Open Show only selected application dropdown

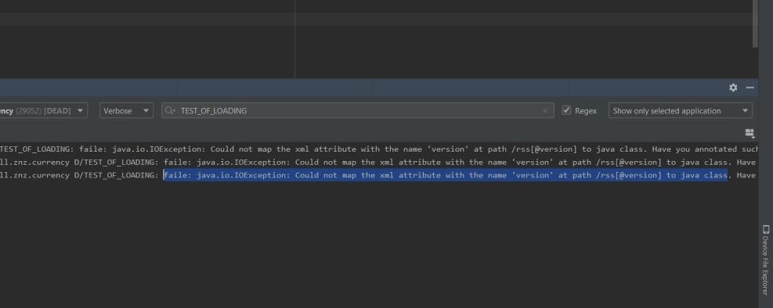tap(681, 110)
